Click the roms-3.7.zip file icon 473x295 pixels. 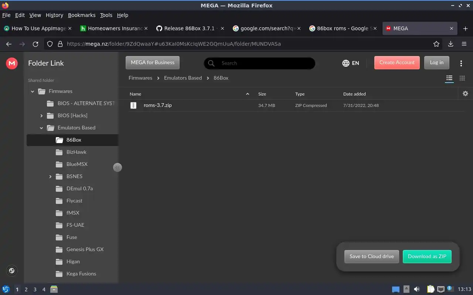click(x=133, y=105)
